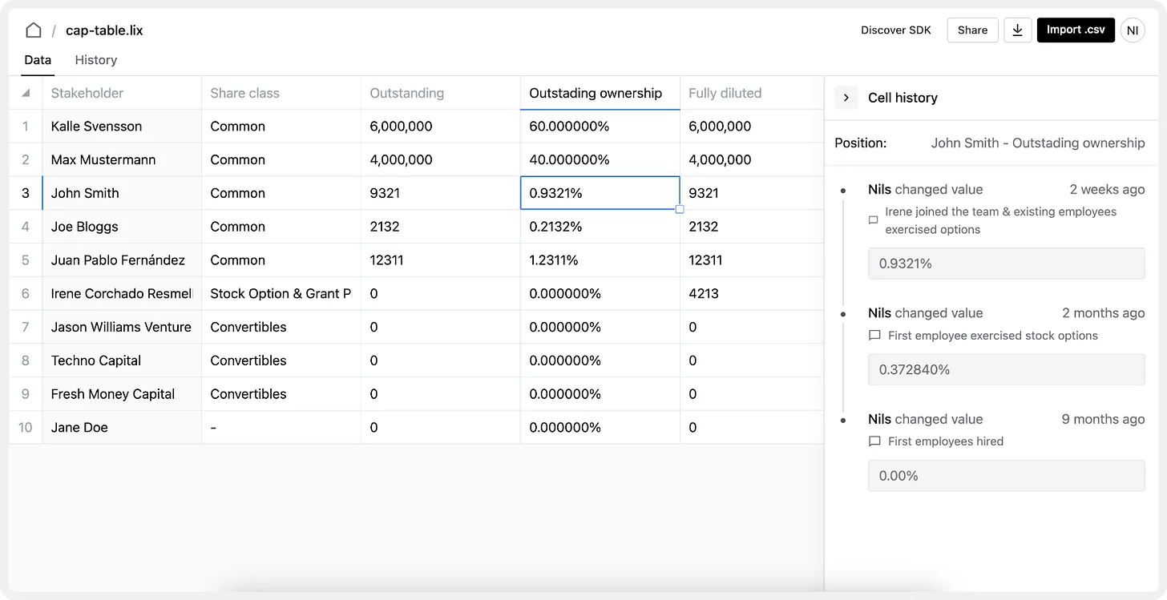Click the Kalle Svensson cell
Viewport: 1167px width, 600px height.
point(122,127)
